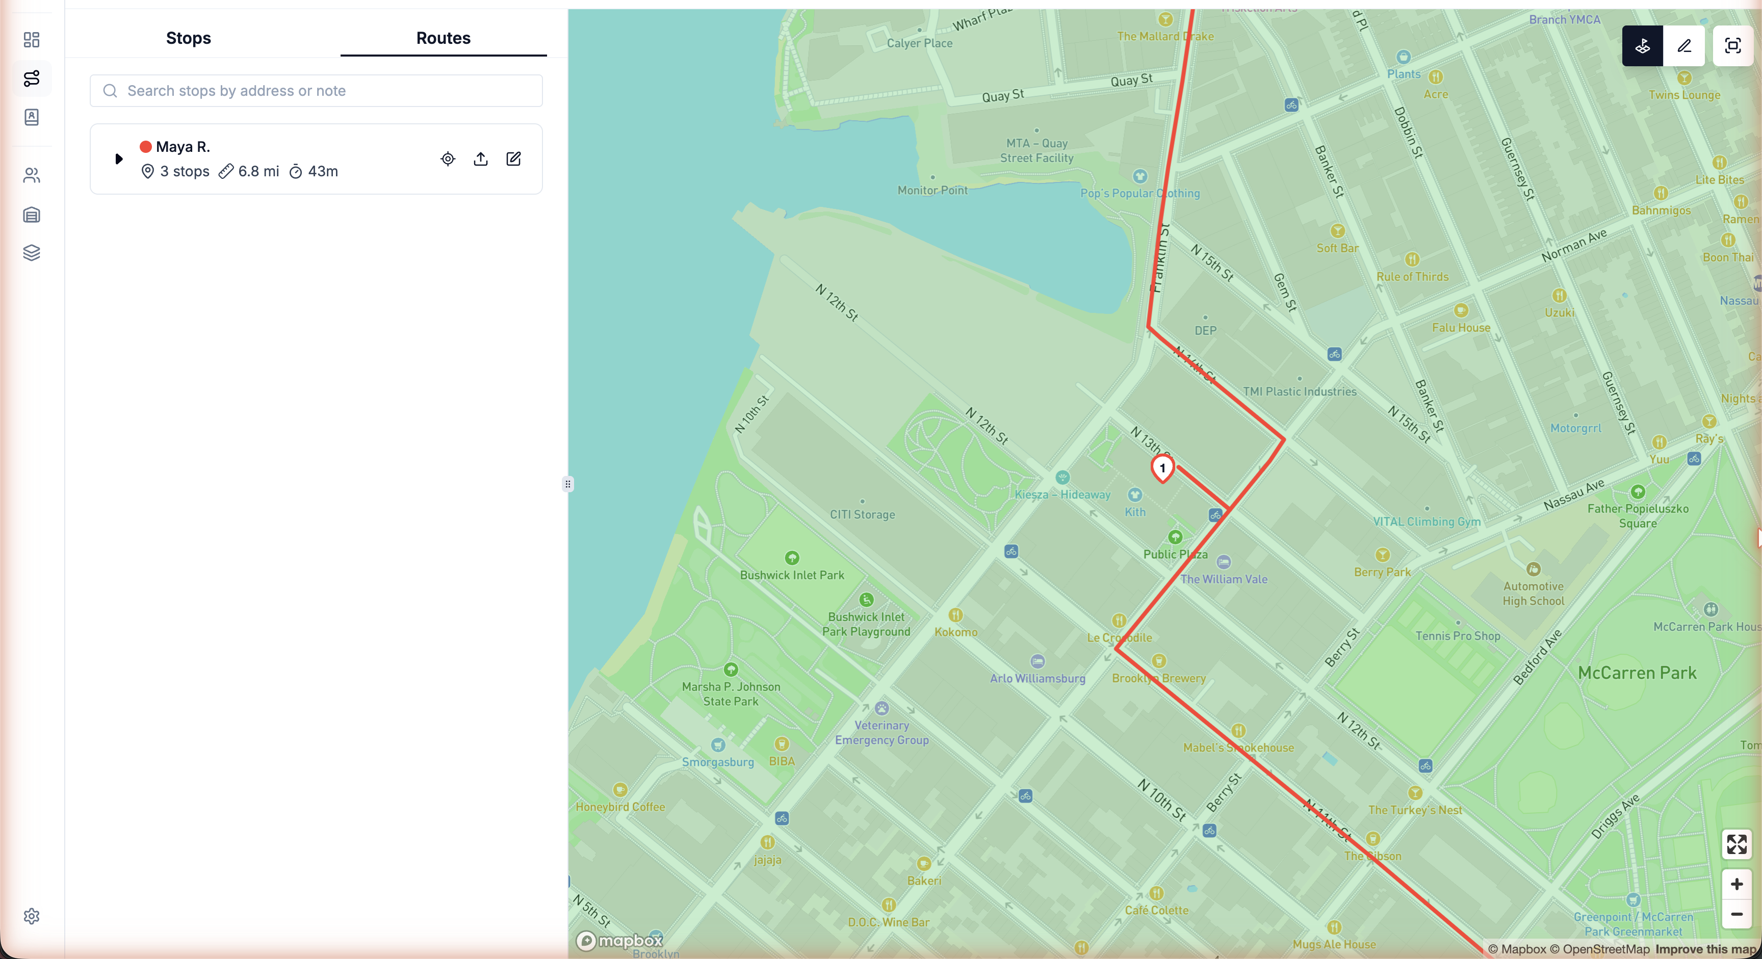Locate Maya R. route on map
This screenshot has width=1762, height=959.
click(x=447, y=158)
